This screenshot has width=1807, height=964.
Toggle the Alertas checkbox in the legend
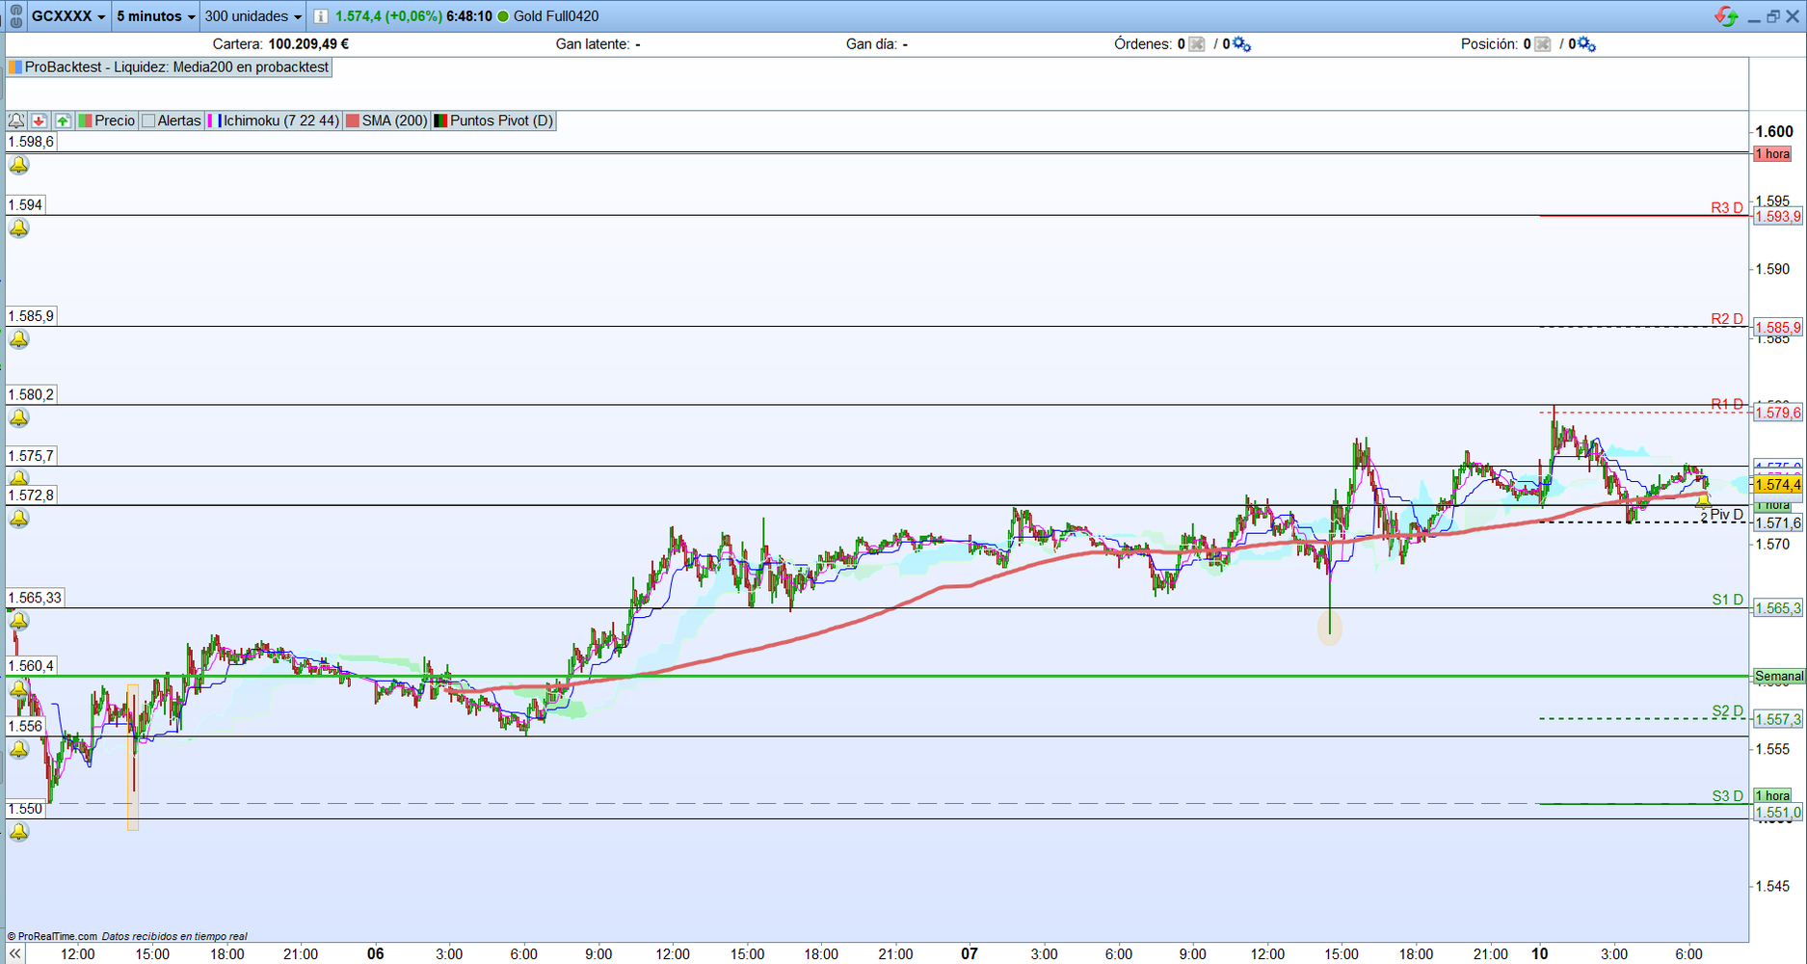coord(148,120)
